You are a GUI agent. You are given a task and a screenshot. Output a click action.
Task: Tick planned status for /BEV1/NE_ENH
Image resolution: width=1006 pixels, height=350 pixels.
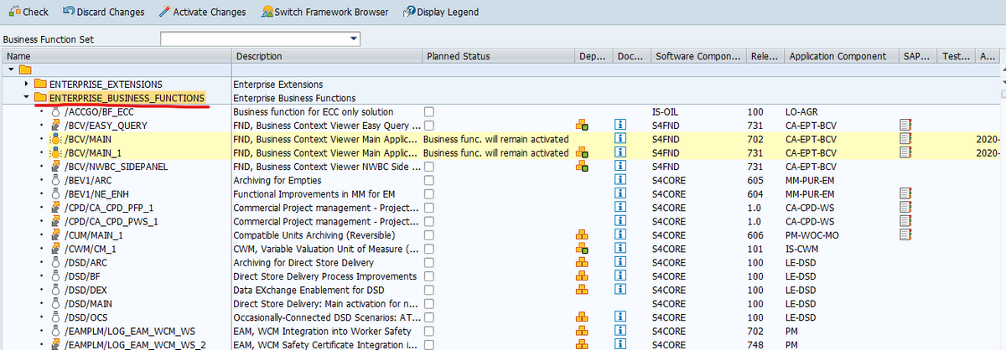[x=428, y=194]
